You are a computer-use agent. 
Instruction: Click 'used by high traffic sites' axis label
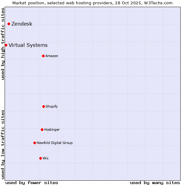[x=3, y=44]
